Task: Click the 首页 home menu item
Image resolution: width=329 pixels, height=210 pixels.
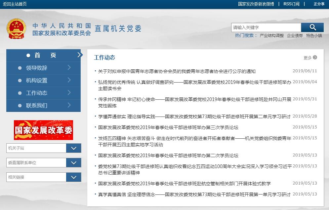Action: pyautogui.click(x=43, y=55)
